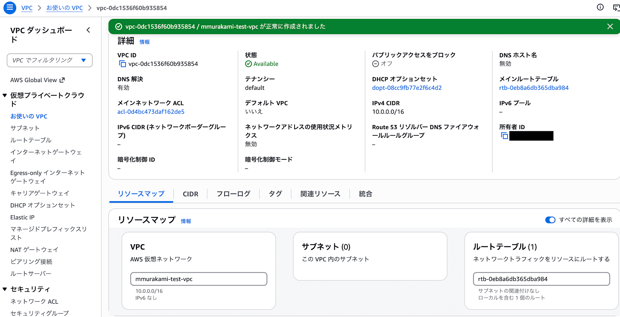Dismiss the green success notification banner

tap(610, 27)
